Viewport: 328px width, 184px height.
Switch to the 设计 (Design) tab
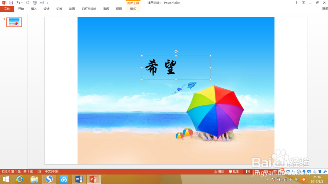(47, 9)
